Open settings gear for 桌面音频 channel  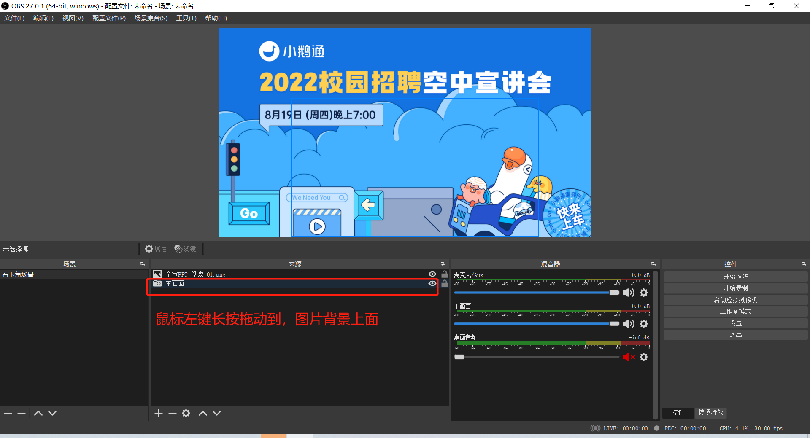pyautogui.click(x=644, y=357)
